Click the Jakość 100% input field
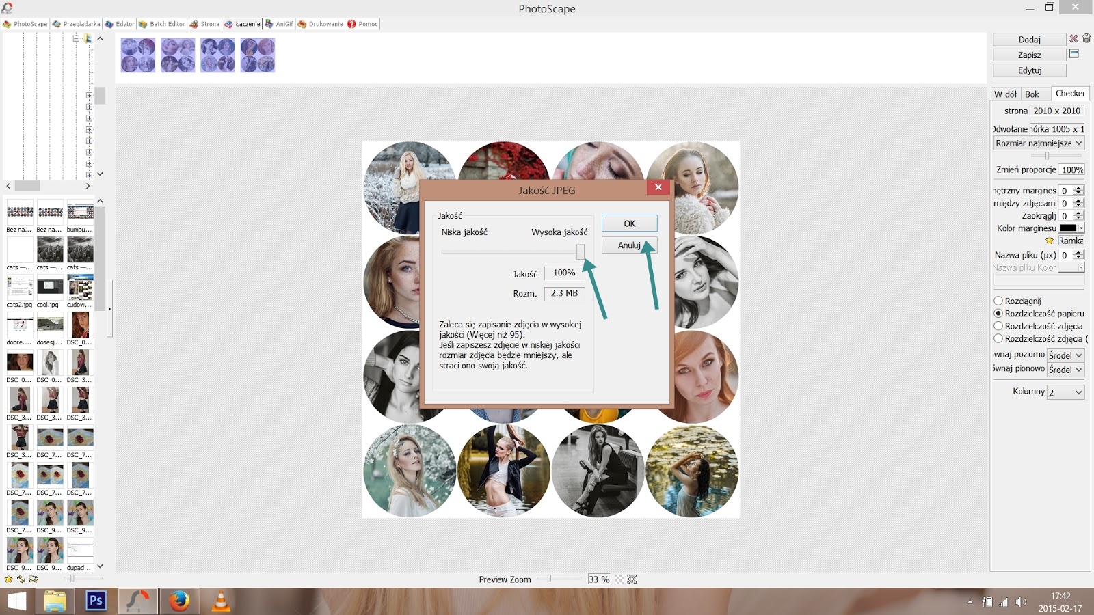Image resolution: width=1094 pixels, height=615 pixels. click(564, 273)
